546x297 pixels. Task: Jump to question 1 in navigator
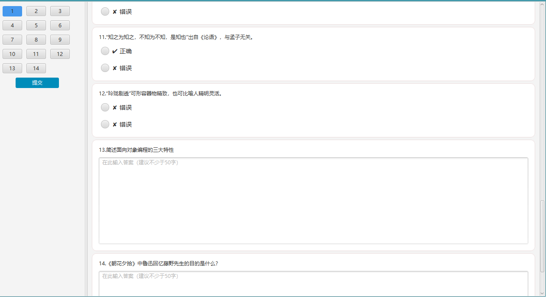click(12, 11)
